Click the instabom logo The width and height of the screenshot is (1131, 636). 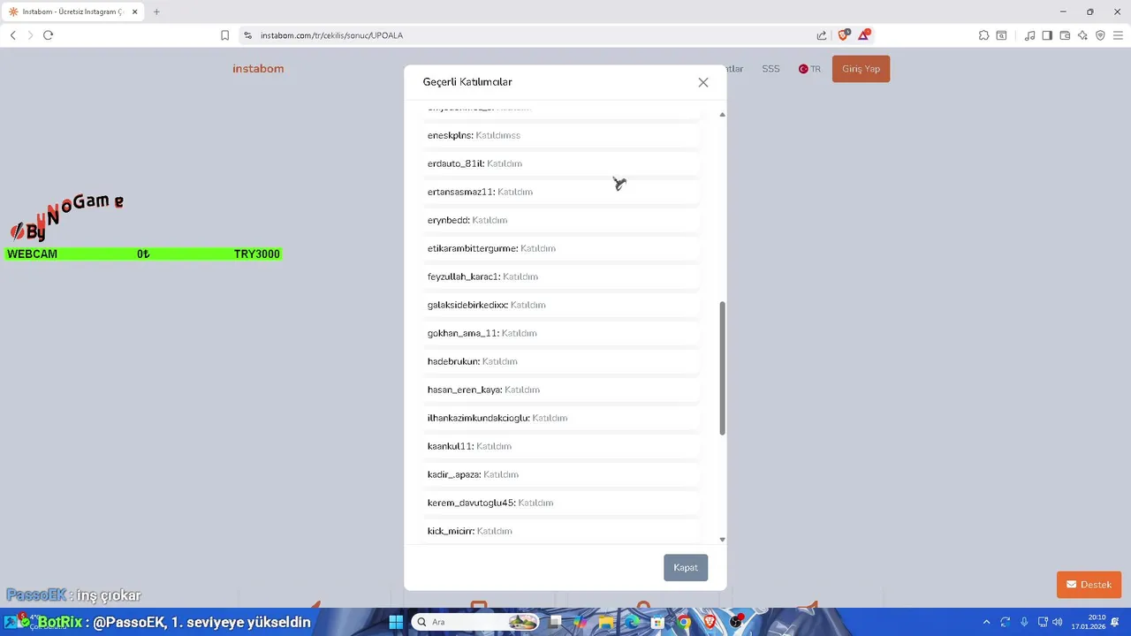coord(258,69)
